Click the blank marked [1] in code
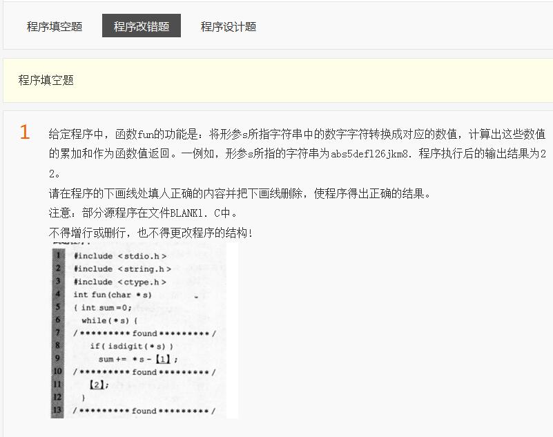 (x=163, y=359)
